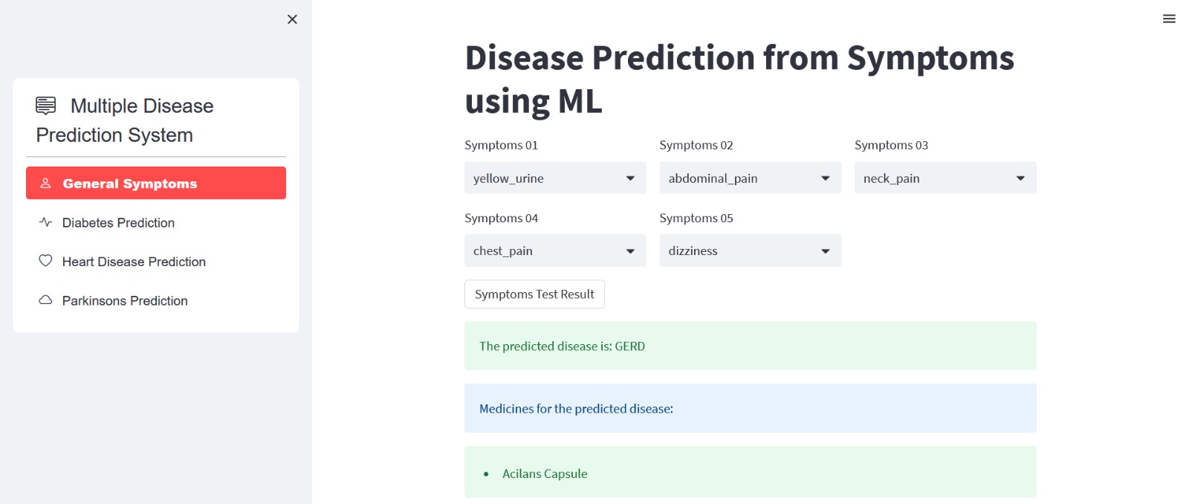The width and height of the screenshot is (1189, 504).
Task: Click the Acilans Capsule medicine entry
Action: tap(545, 474)
